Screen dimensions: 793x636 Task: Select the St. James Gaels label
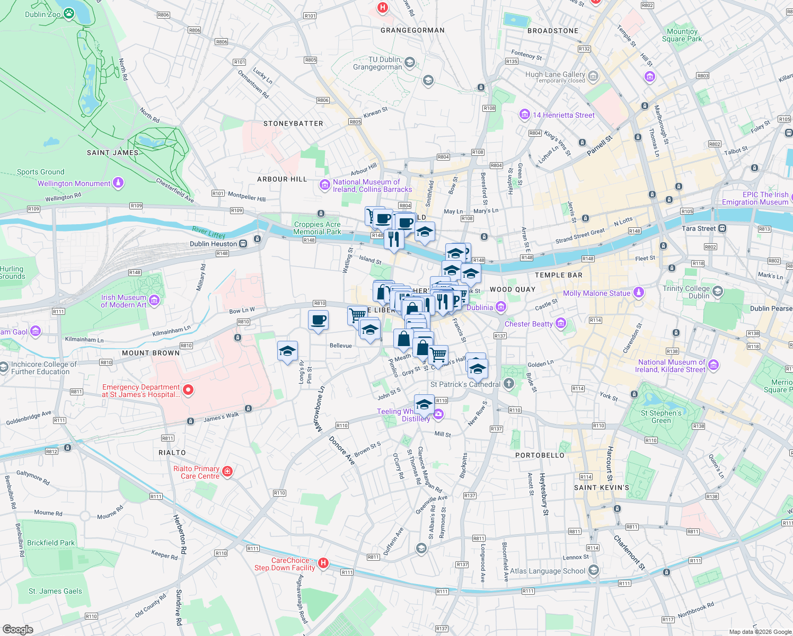(x=55, y=591)
